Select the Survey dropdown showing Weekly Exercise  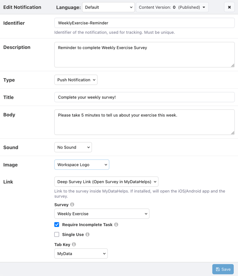coord(102,214)
